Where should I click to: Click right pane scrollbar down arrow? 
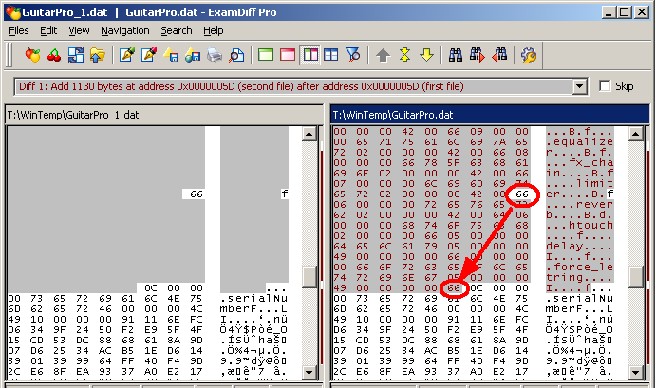point(635,372)
